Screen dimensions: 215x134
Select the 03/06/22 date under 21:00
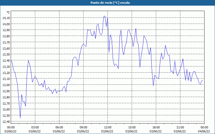tap(180, 131)
